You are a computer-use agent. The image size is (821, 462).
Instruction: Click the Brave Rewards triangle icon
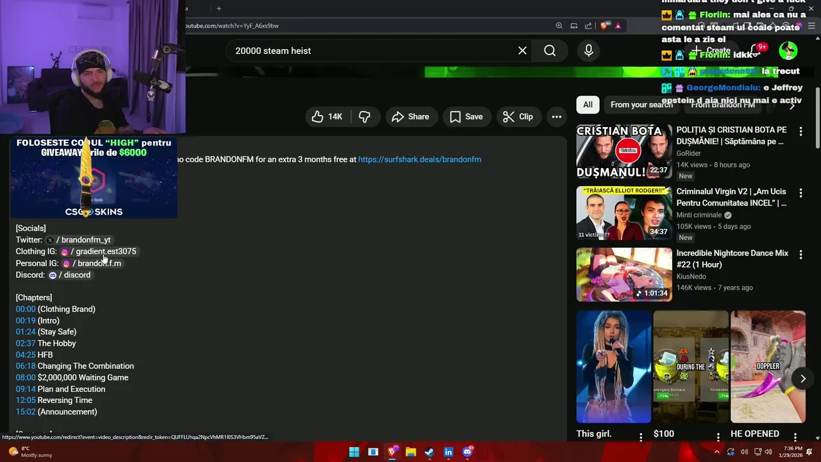(x=618, y=26)
